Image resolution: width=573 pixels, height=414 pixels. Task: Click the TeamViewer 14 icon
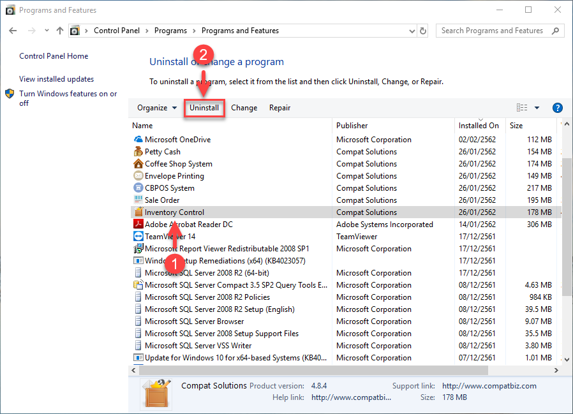click(138, 237)
